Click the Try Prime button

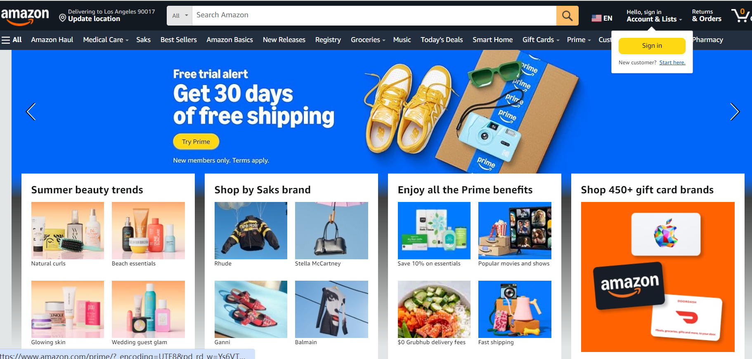196,142
